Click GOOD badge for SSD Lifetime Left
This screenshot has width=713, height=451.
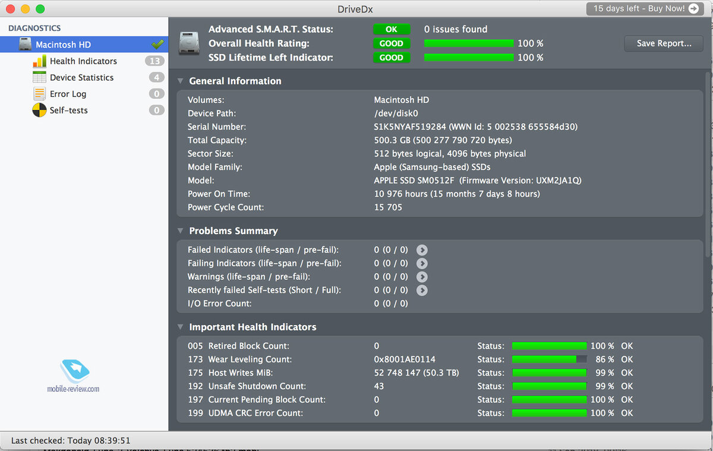click(x=391, y=58)
